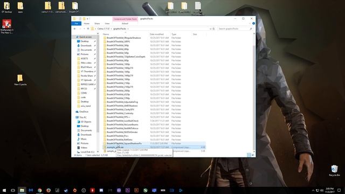Click the Search graphicPacks field
The width and height of the screenshot is (345, 194).
(x=235, y=29)
